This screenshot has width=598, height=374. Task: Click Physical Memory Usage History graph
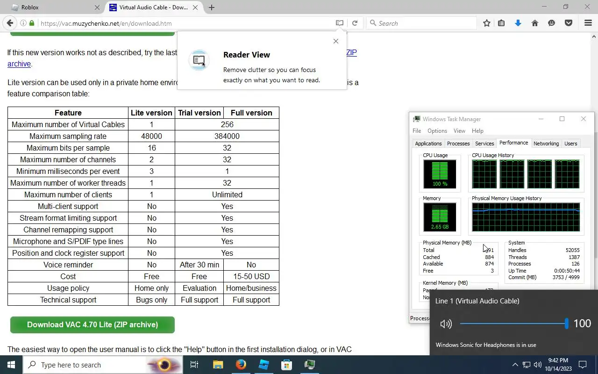pyautogui.click(x=526, y=217)
